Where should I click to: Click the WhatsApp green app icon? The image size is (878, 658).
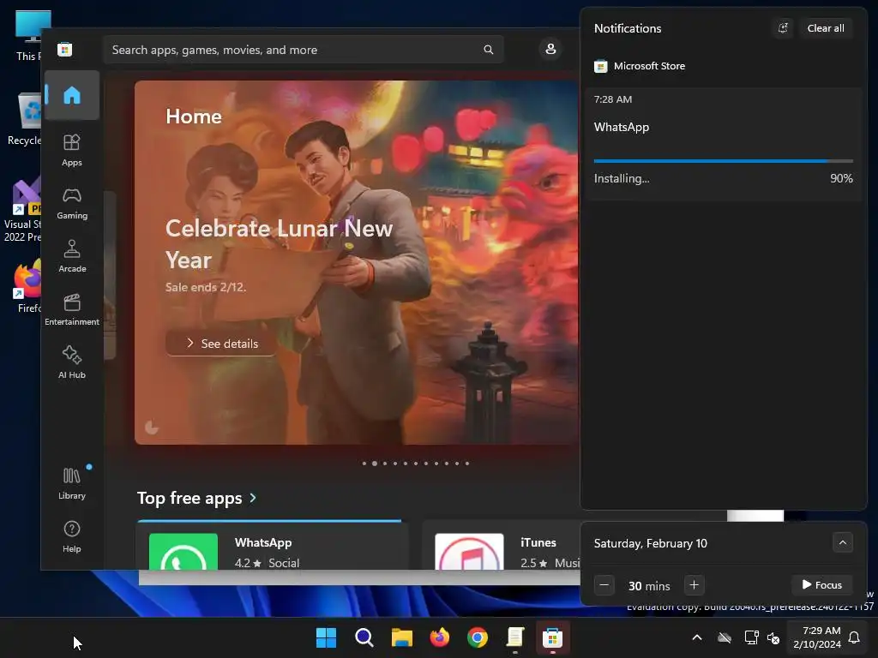click(183, 552)
